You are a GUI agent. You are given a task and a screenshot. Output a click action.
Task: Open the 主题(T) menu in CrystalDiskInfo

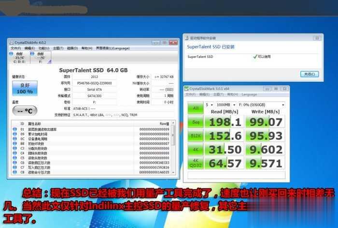(x=58, y=48)
